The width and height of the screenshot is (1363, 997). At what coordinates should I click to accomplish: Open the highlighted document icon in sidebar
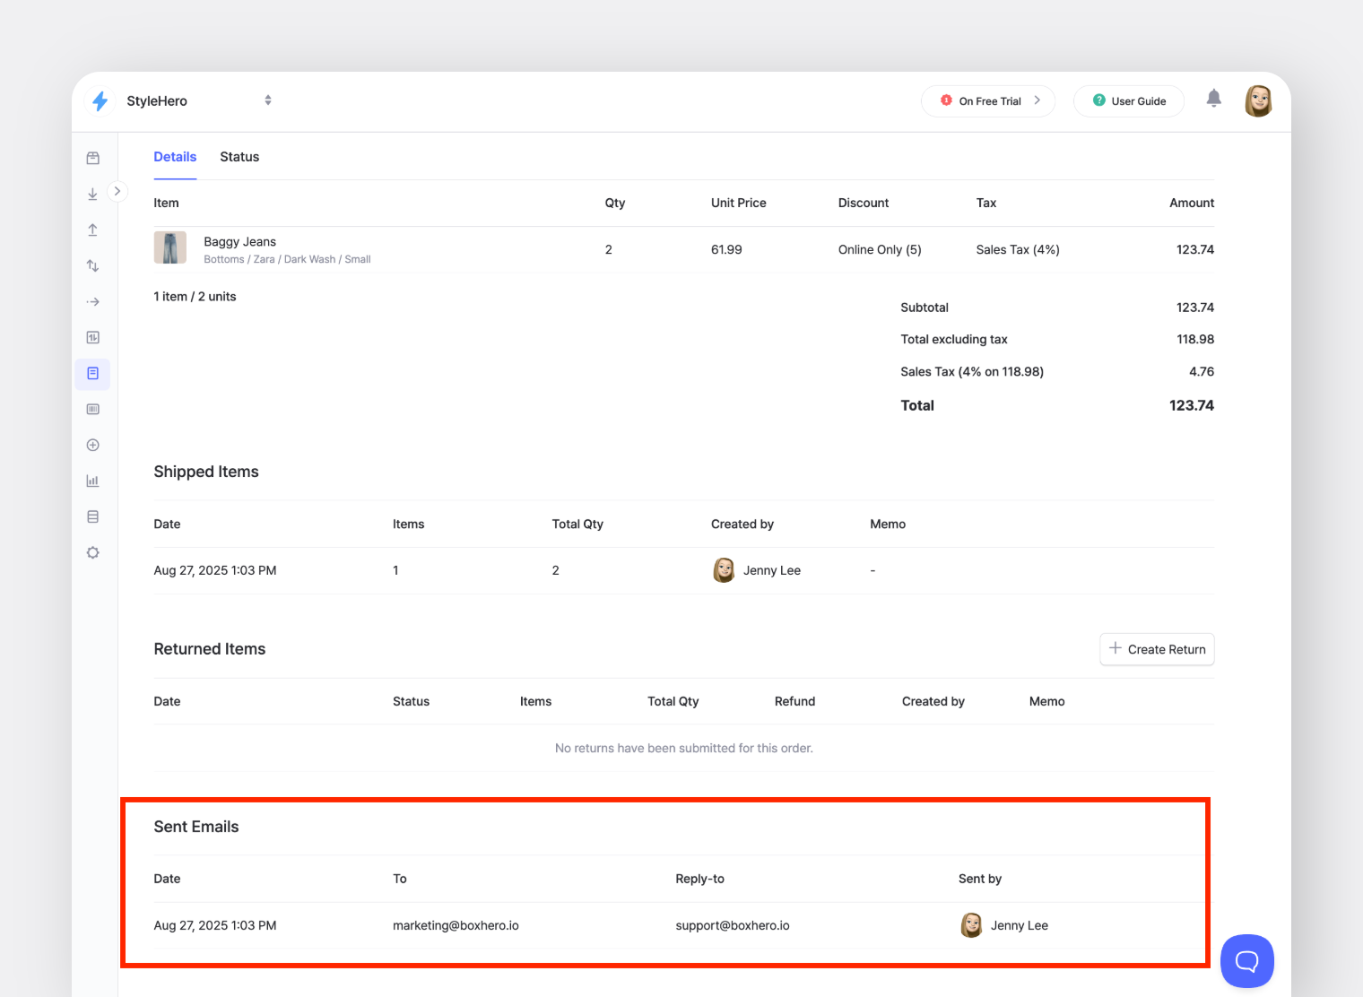pyautogui.click(x=92, y=374)
